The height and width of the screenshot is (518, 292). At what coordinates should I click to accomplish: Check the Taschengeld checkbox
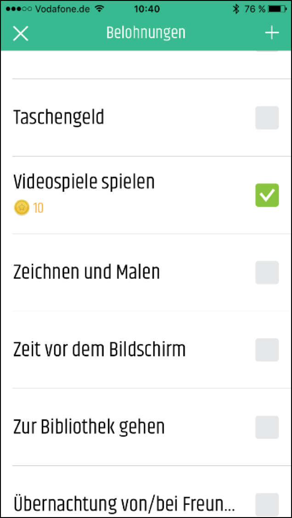coord(267,117)
